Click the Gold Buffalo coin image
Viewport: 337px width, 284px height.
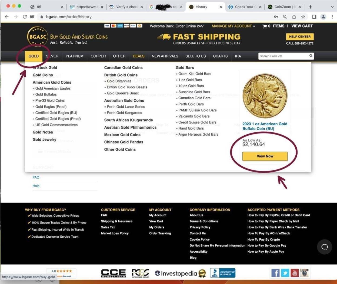(265, 96)
